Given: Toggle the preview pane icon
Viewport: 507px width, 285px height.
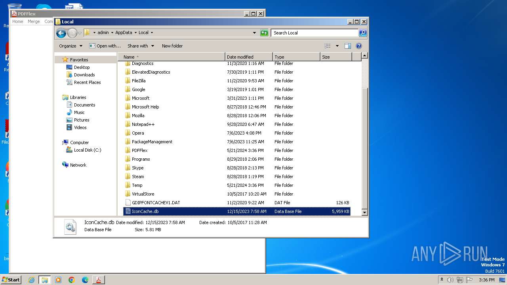Looking at the screenshot, I should point(348,46).
